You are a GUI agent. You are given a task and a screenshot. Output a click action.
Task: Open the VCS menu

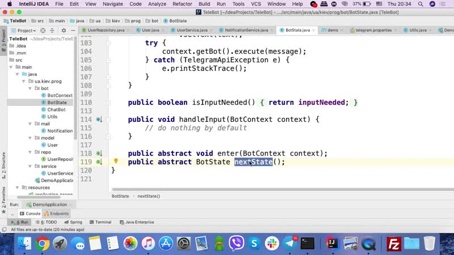pos(256,4)
